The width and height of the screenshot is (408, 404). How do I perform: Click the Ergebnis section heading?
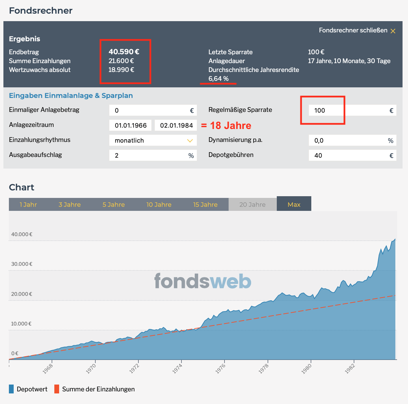click(25, 39)
